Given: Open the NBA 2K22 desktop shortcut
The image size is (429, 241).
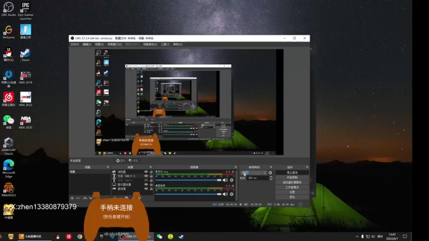Looking at the screenshot, I should pyautogui.click(x=25, y=99).
